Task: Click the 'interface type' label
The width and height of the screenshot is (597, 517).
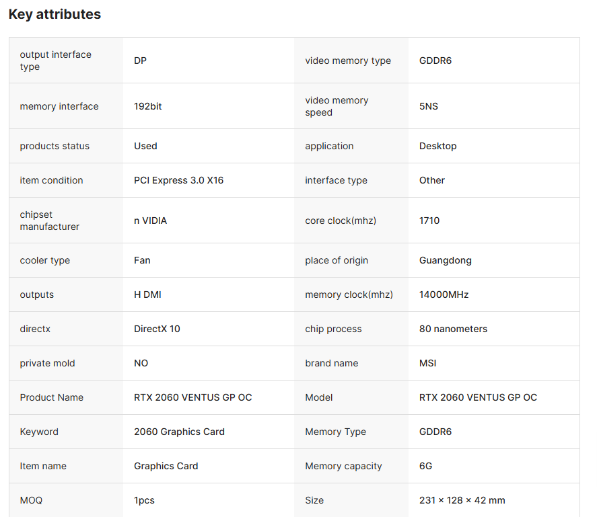Action: point(337,180)
